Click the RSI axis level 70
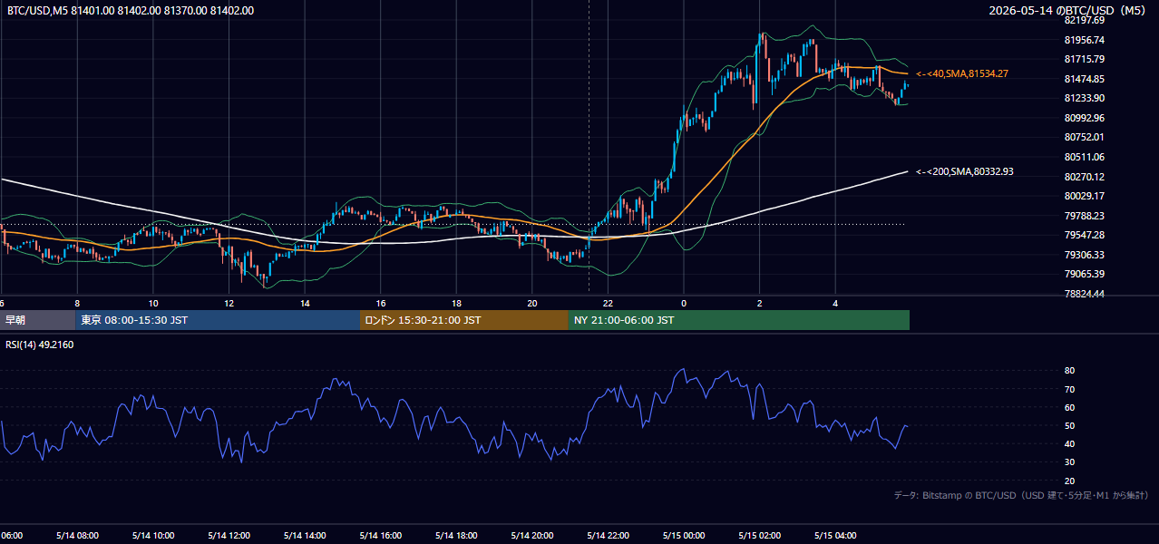This screenshot has width=1159, height=544. tap(1069, 389)
